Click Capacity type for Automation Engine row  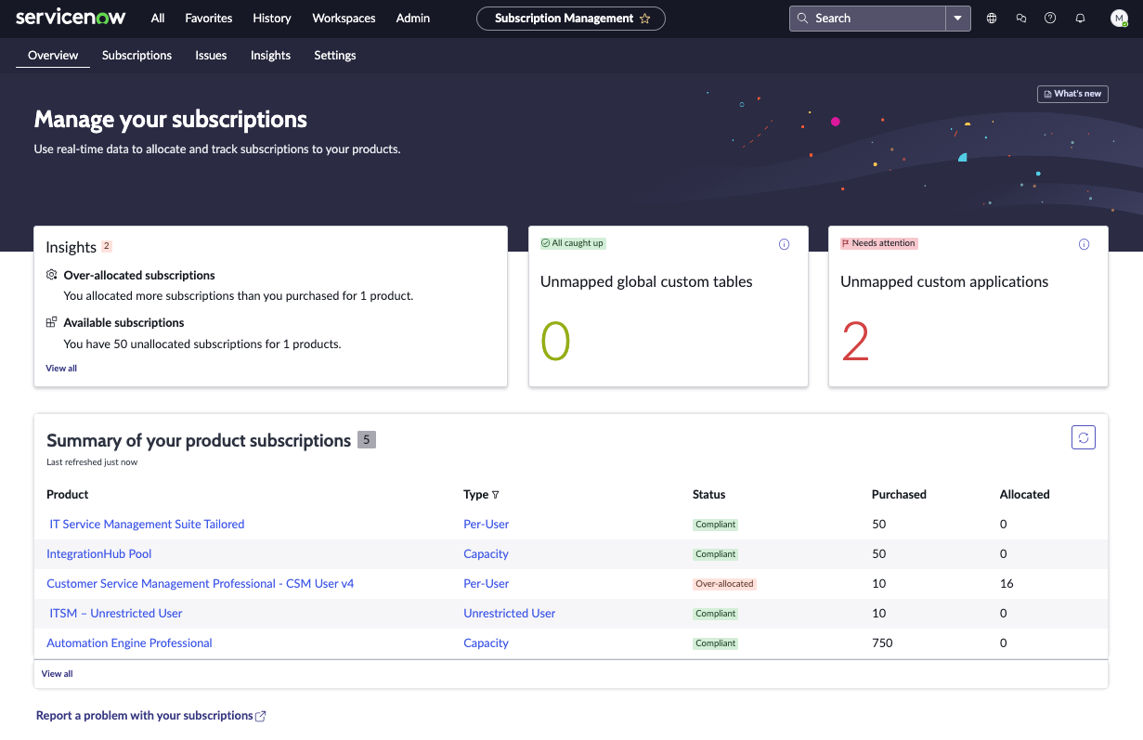(x=487, y=643)
